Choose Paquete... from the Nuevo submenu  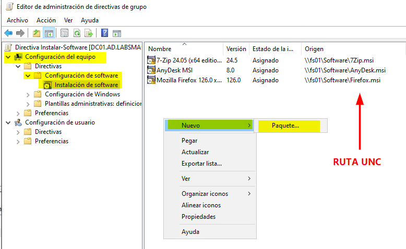pyautogui.click(x=285, y=126)
